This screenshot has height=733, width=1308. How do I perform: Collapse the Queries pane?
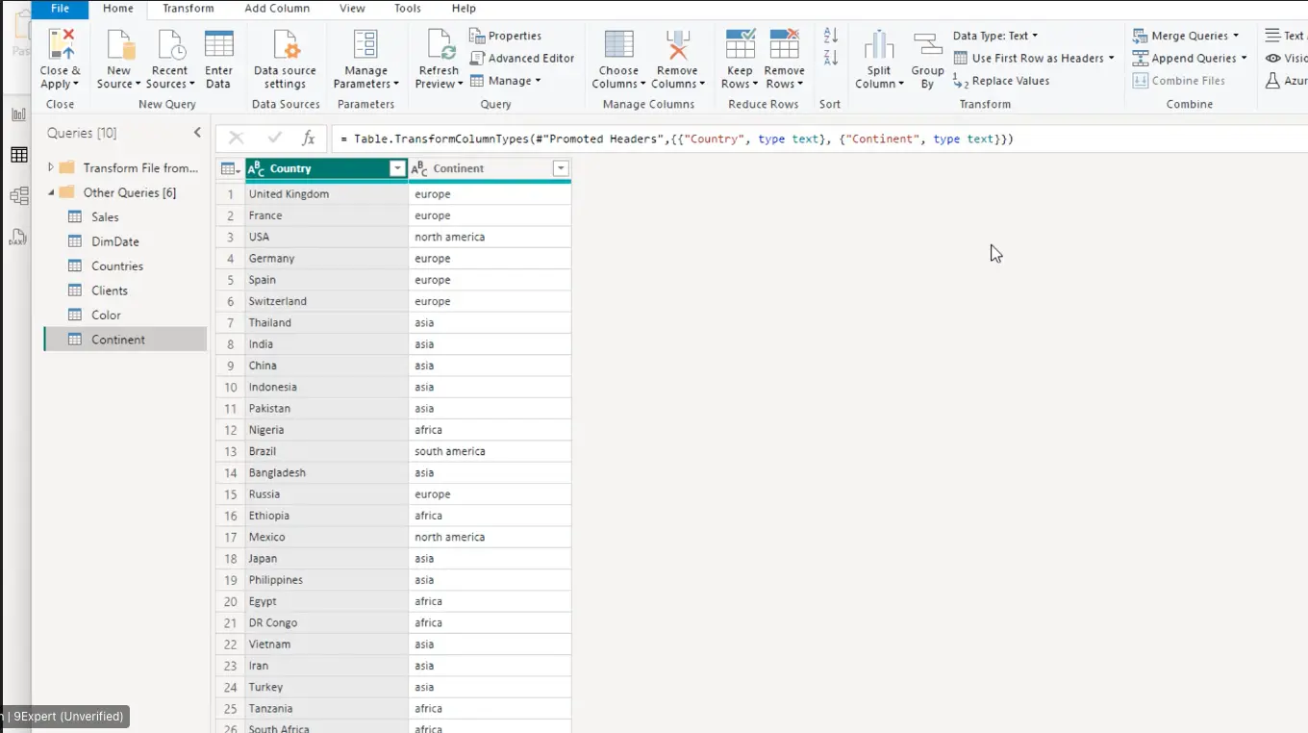pos(197,133)
